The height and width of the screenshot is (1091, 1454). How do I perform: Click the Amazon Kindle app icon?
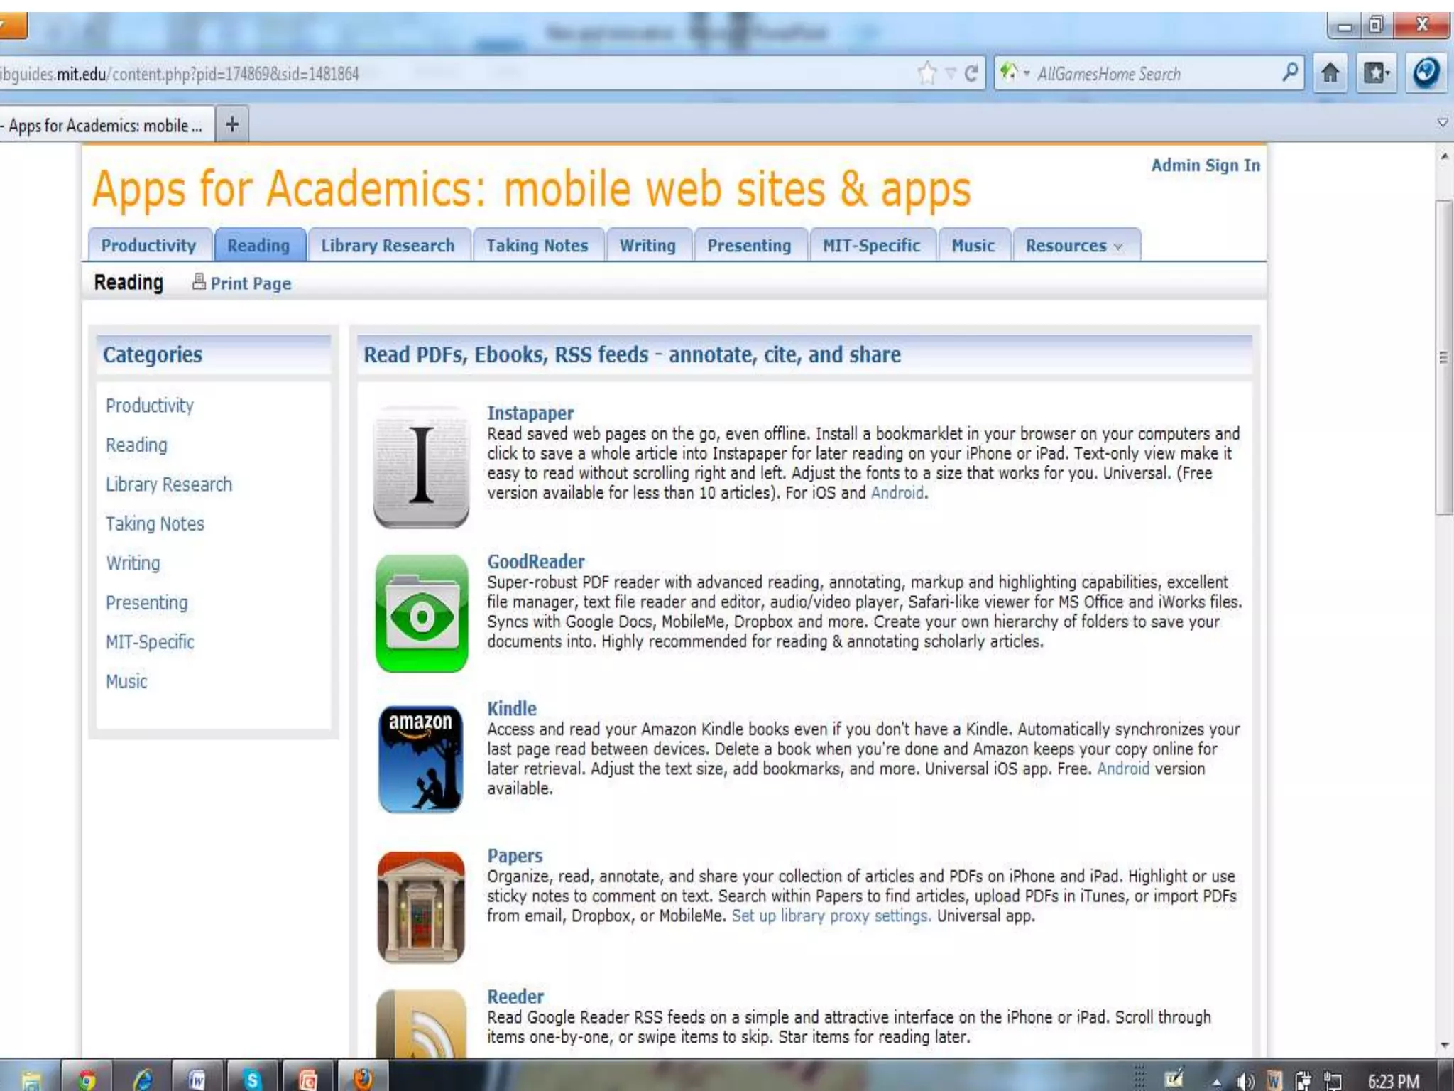[x=421, y=759]
